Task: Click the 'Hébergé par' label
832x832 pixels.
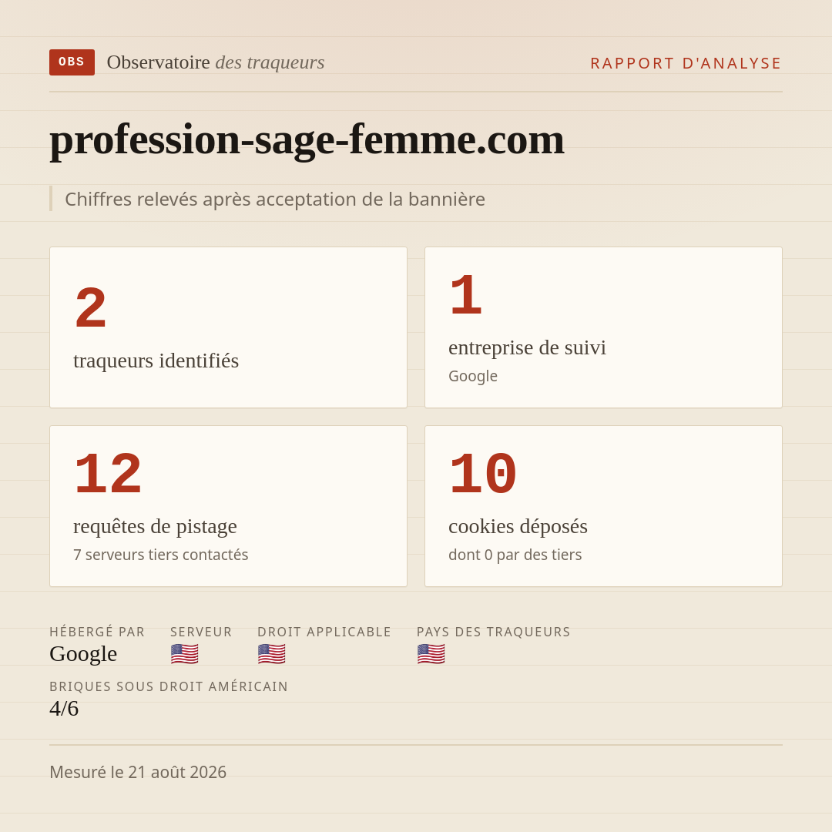Action: (x=97, y=632)
